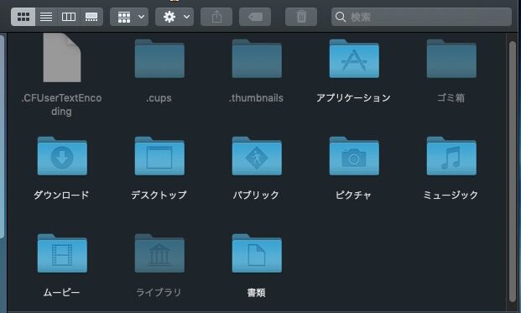This screenshot has width=521, height=313.
Task: Select the .thumbnails folder icon
Action: pyautogui.click(x=257, y=59)
